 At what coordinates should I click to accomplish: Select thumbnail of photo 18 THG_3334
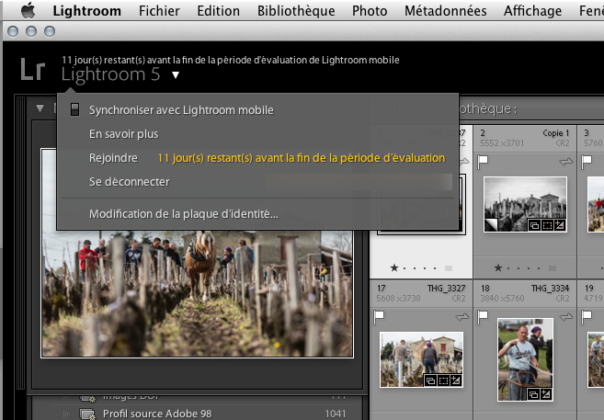coord(525,359)
